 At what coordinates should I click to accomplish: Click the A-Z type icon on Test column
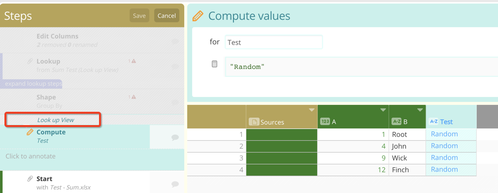point(433,121)
